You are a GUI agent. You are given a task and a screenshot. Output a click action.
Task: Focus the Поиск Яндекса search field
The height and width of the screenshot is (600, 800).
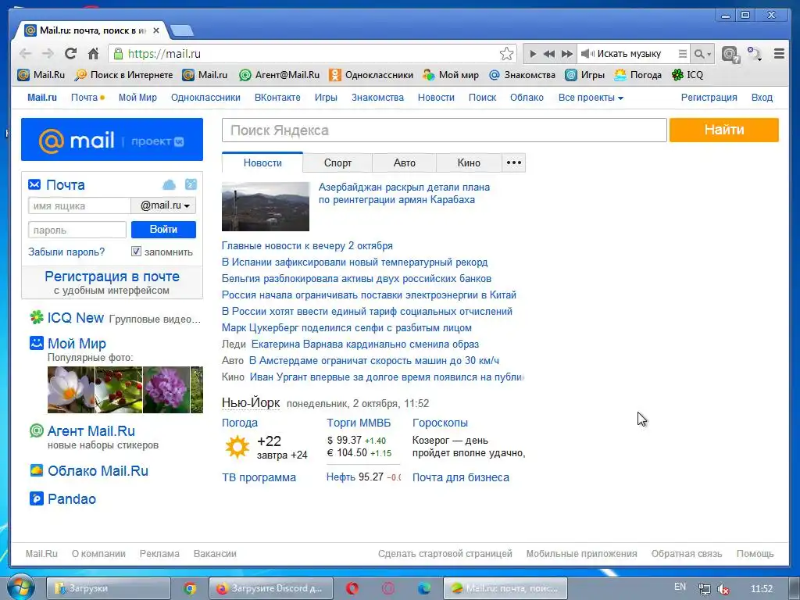tap(444, 130)
